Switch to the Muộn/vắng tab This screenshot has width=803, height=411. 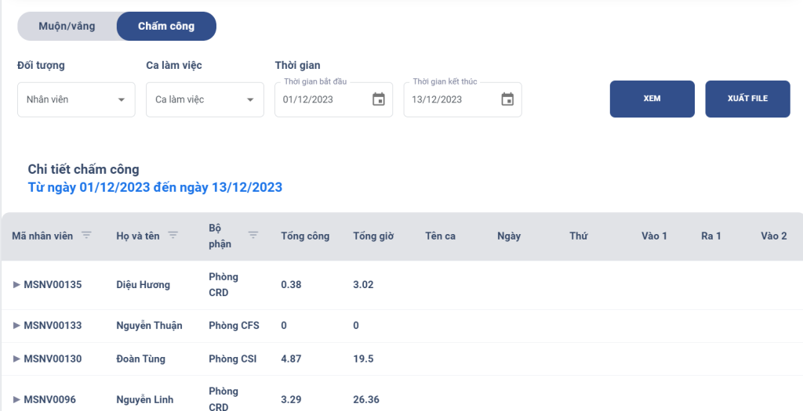(67, 26)
